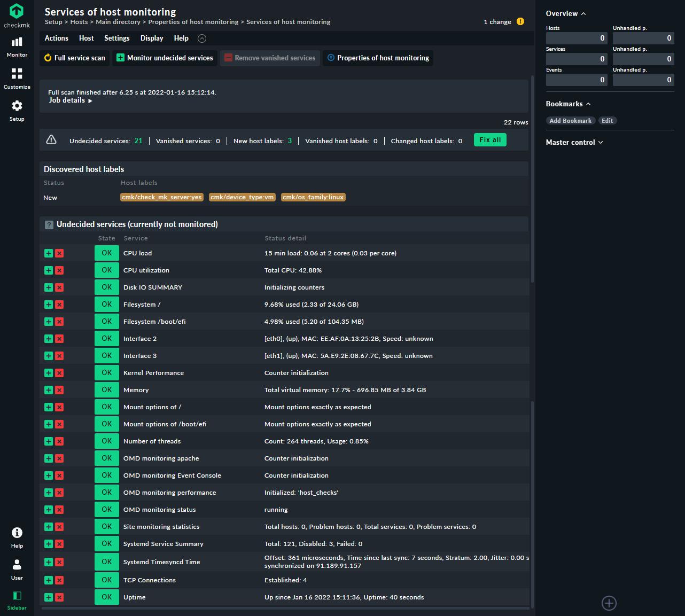Open Job details of the finished scan
The height and width of the screenshot is (616, 685).
[67, 100]
